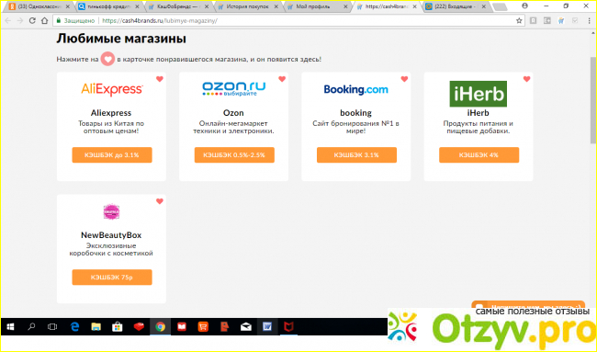Open the Booking.com logo image

pos(355,89)
